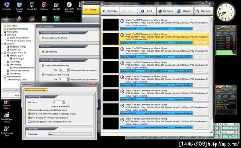241x148 pixels.
Task: Select the Colombiana D6.mpg batch entry
Action: pyautogui.click(x=155, y=95)
